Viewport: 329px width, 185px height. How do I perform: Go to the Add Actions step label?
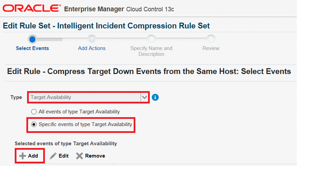(92, 48)
